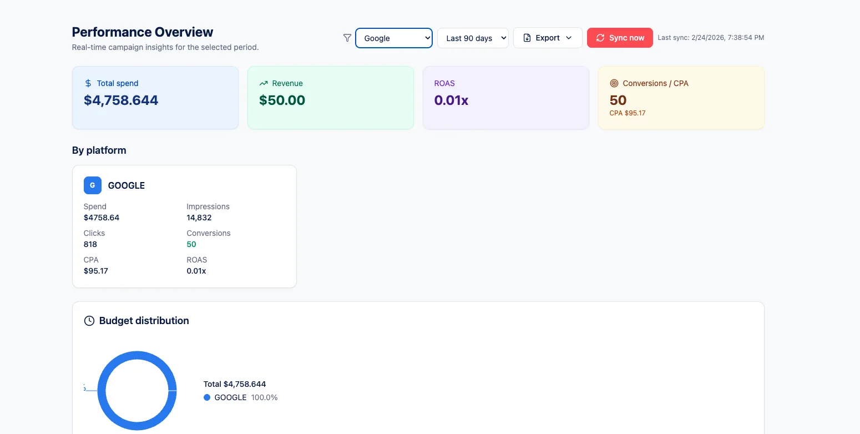
Task: Click the Revenue value $50.00
Action: click(x=282, y=100)
